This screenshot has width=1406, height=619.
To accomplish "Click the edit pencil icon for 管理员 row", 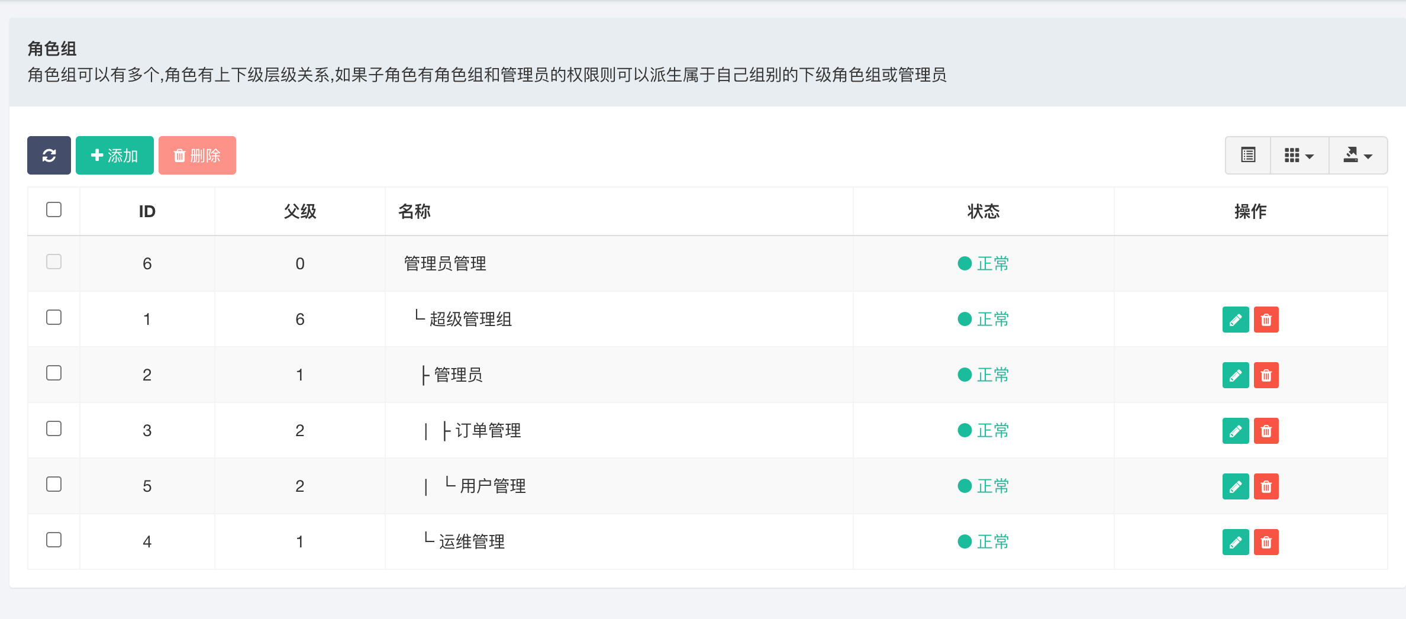I will point(1235,375).
